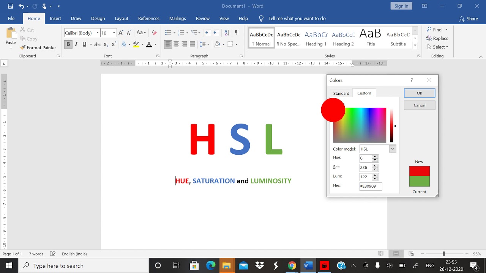
Task: Click the Cut command
Action: click(27, 30)
